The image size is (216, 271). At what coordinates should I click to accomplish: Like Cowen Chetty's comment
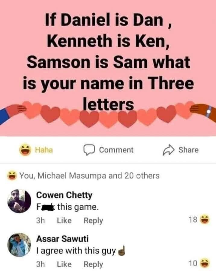(64, 221)
